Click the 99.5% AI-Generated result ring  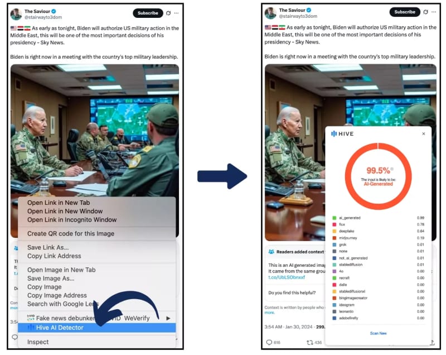pos(378,176)
